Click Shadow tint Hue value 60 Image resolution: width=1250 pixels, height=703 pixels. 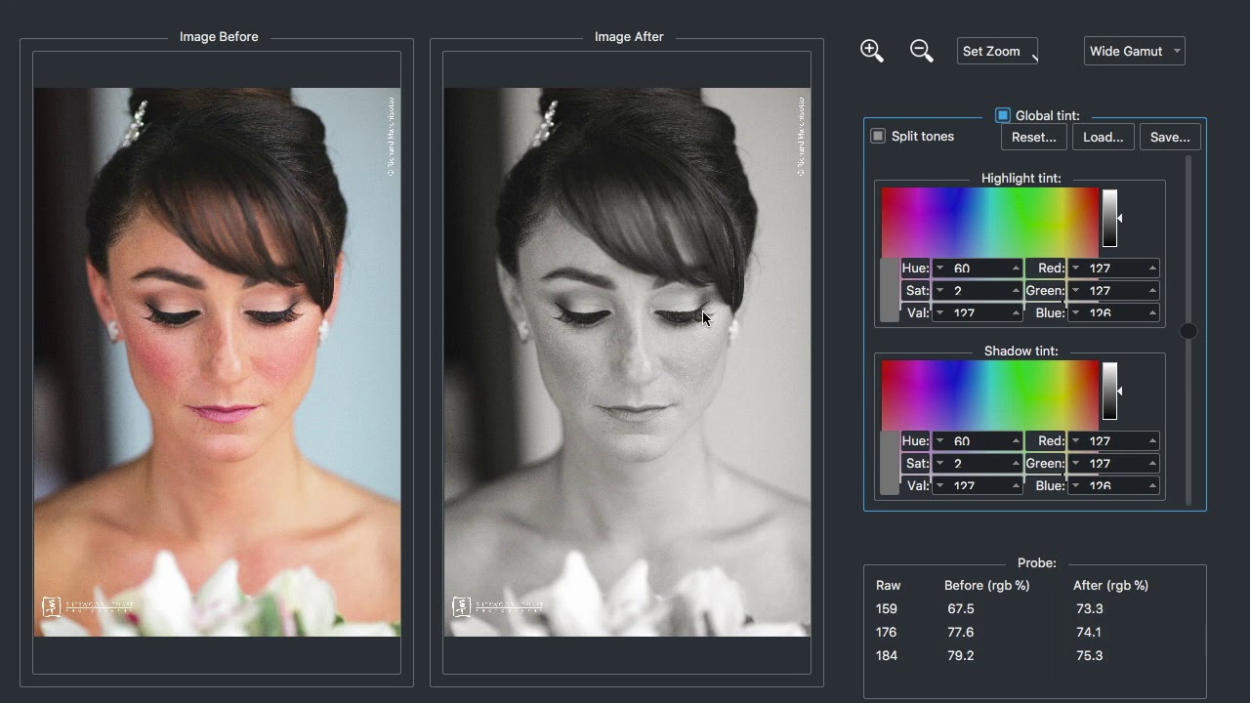pyautogui.click(x=962, y=441)
